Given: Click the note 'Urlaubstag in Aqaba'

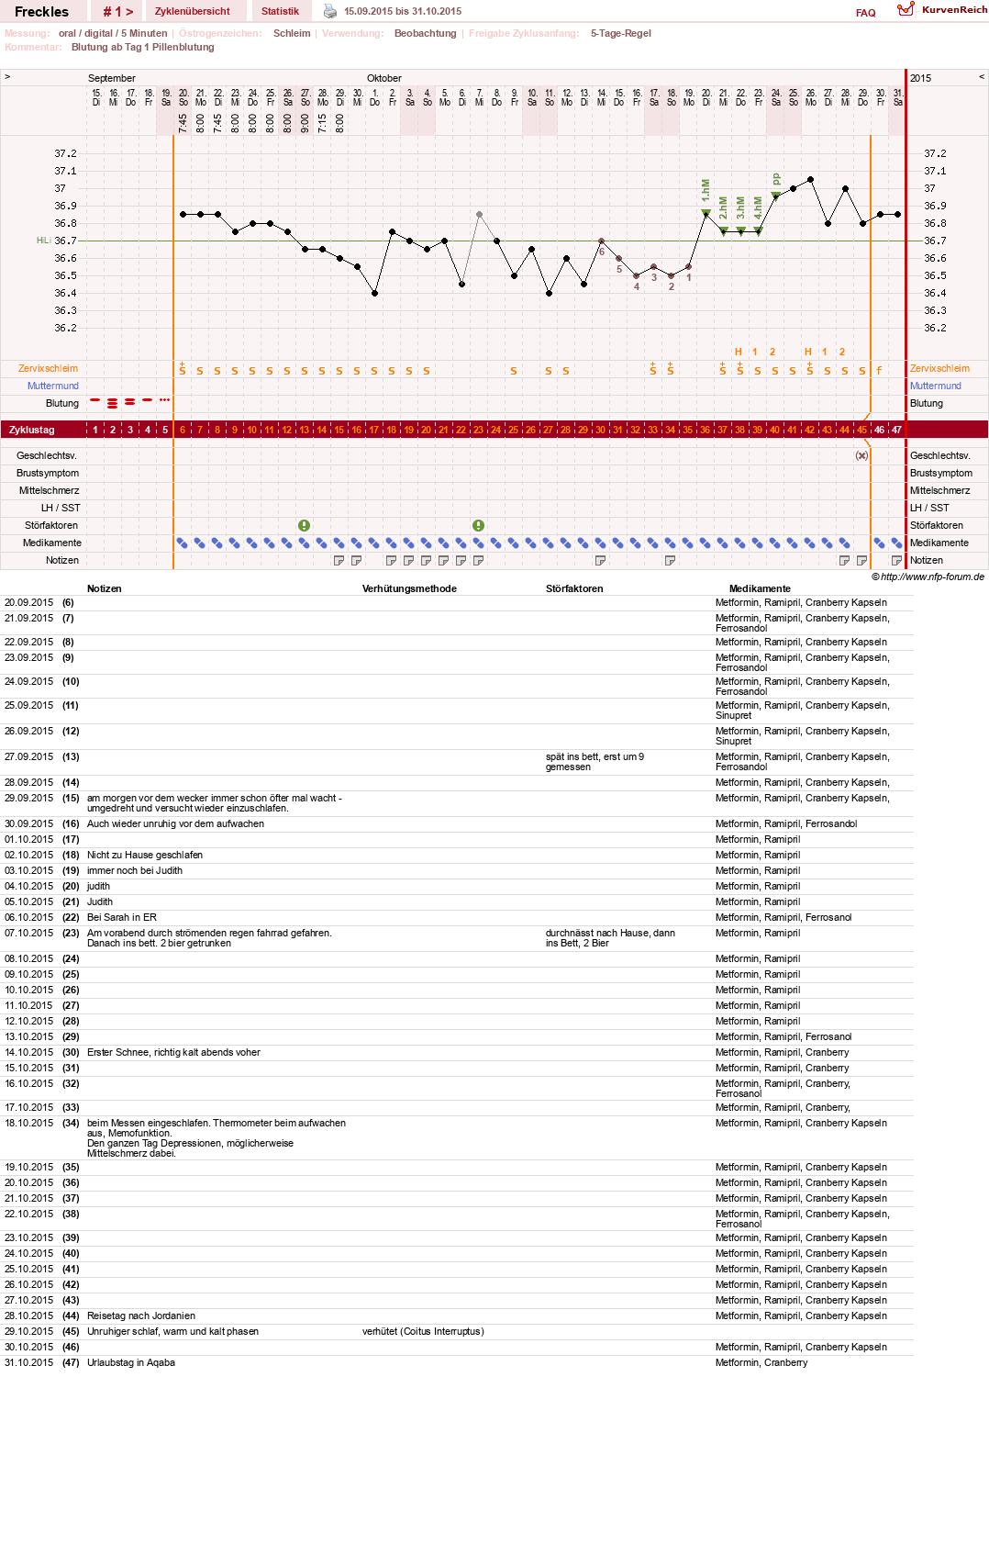Looking at the screenshot, I should click(131, 1362).
